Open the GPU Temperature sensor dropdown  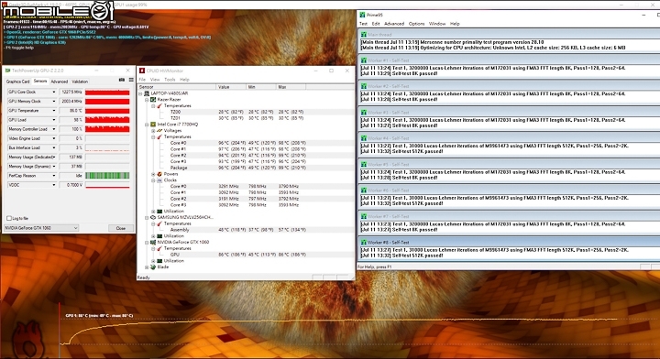53,111
